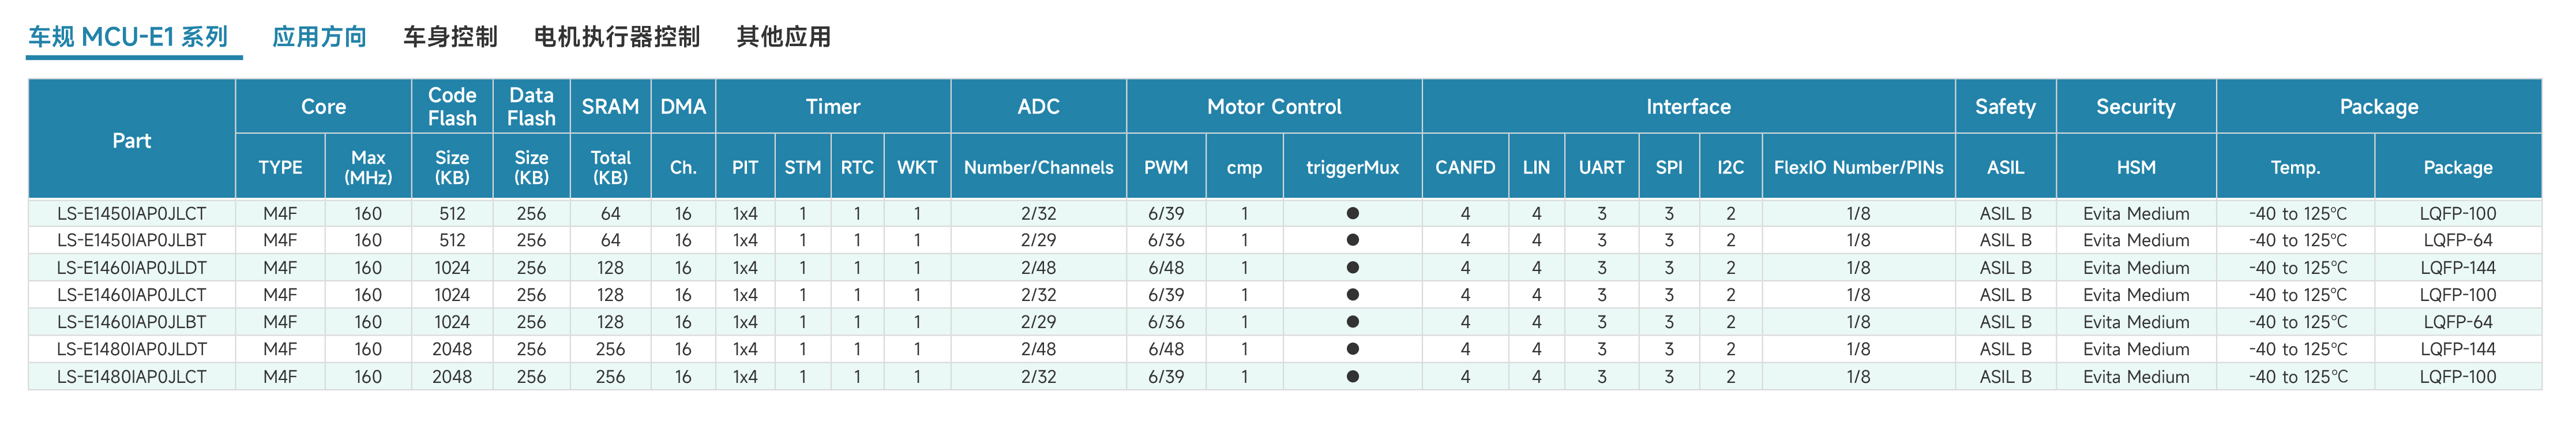Viewport: 2576px width, 425px height.
Task: Open part LS-E1460IAP0JLDT
Action: pos(132,267)
